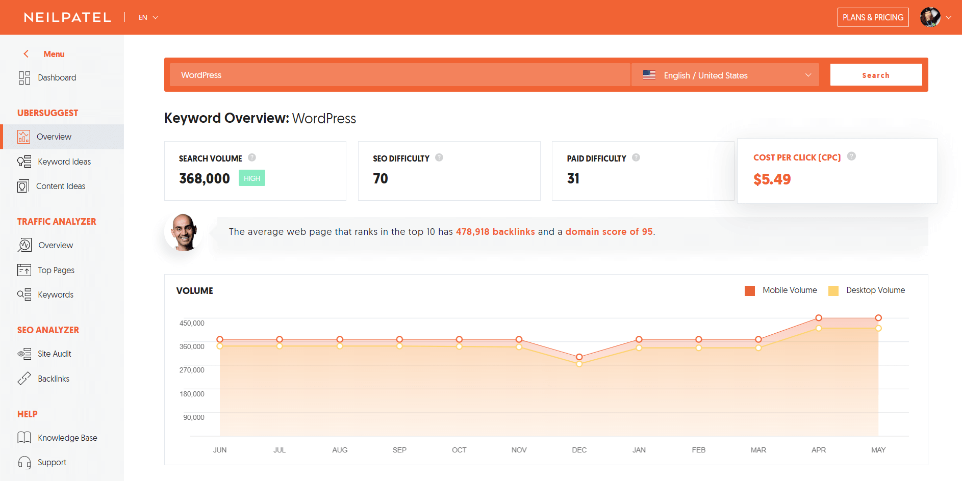
Task: Click the Neil Patel logo
Action: [67, 17]
